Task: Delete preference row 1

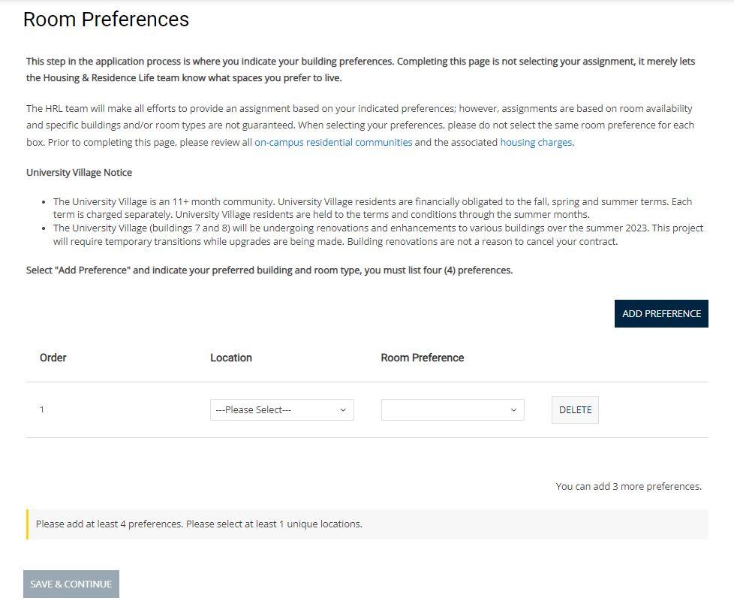Action: 575,410
